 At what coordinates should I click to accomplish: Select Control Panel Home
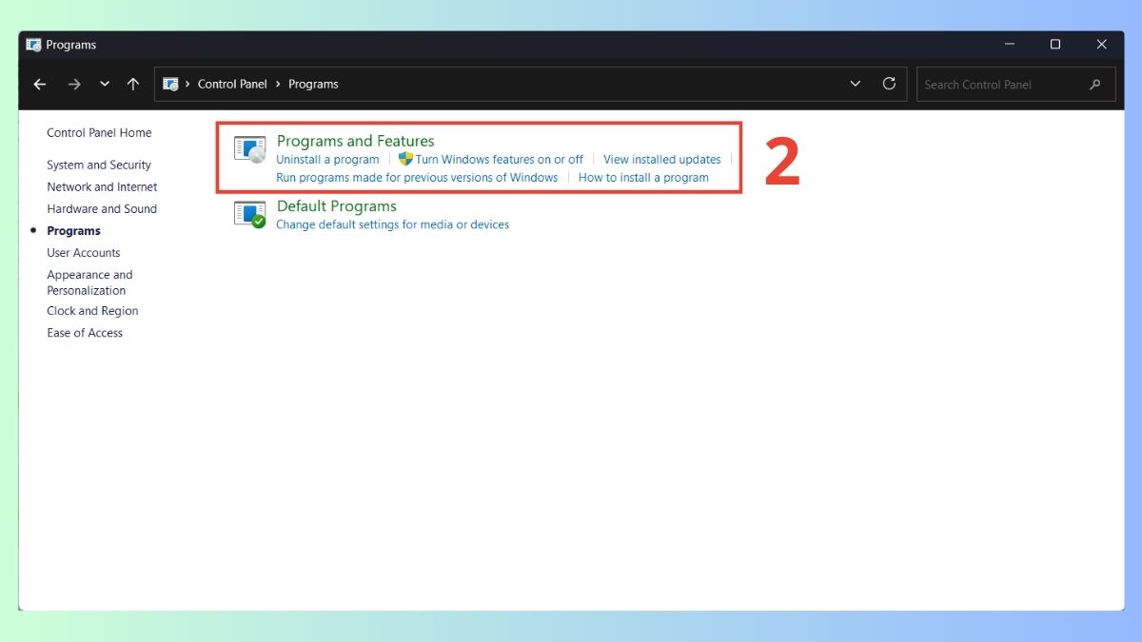(x=99, y=132)
